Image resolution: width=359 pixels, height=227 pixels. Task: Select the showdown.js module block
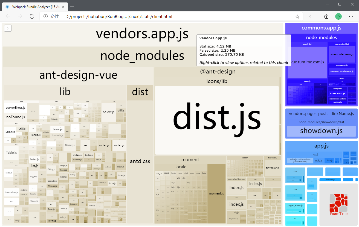(x=321, y=131)
